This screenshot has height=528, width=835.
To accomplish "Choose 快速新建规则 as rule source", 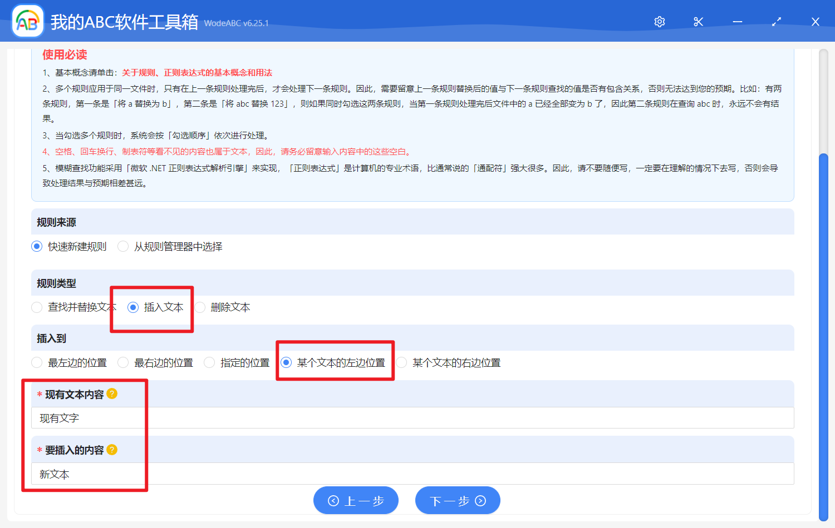I will coord(37,246).
